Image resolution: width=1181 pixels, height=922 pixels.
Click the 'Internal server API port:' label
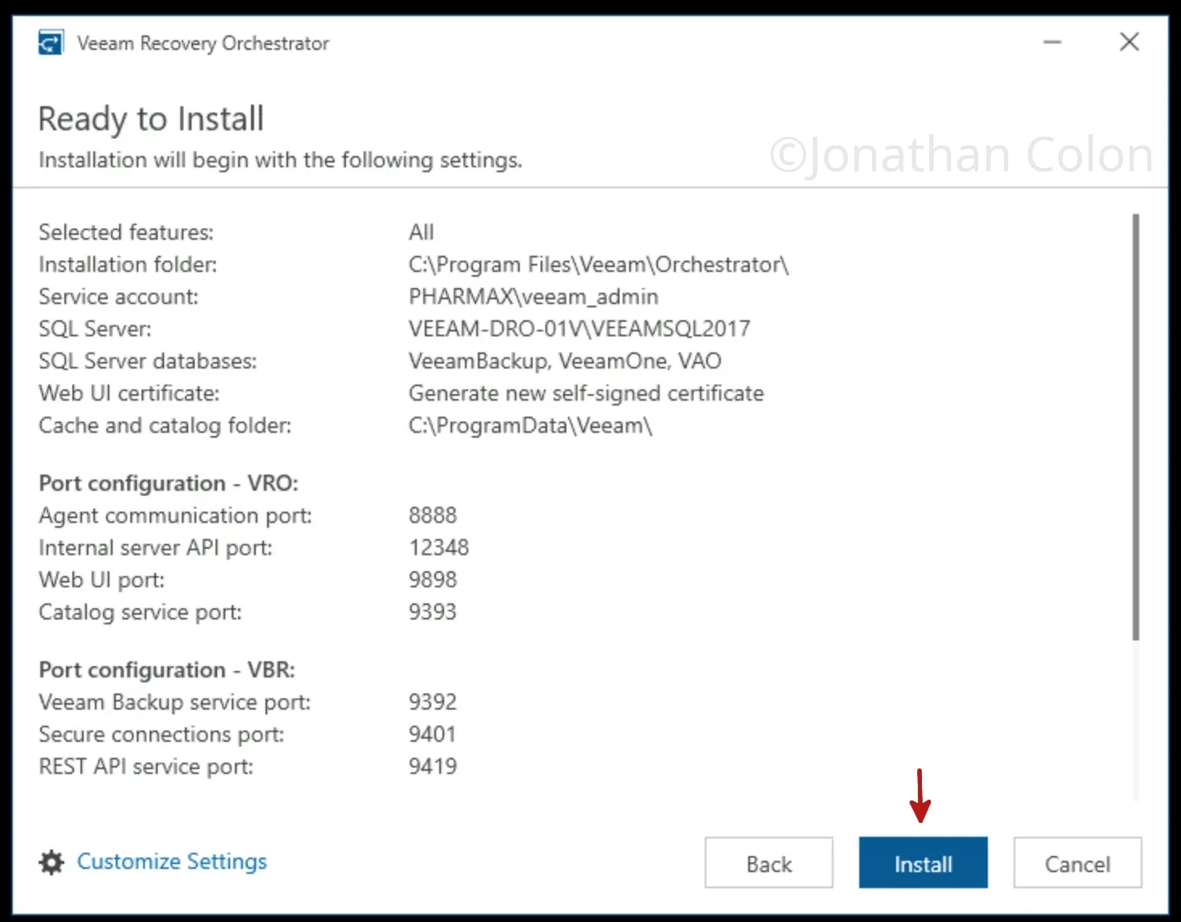point(155,548)
